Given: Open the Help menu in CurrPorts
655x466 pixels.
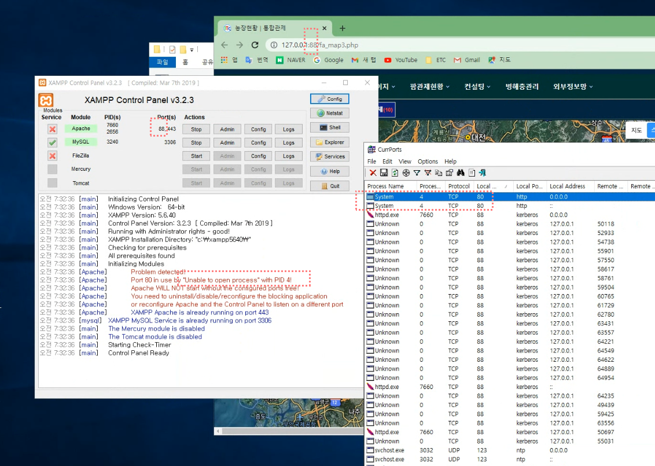Looking at the screenshot, I should pyautogui.click(x=450, y=162).
